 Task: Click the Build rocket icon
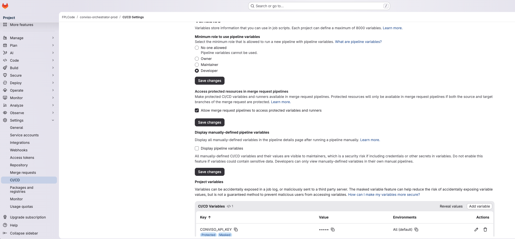point(5,68)
